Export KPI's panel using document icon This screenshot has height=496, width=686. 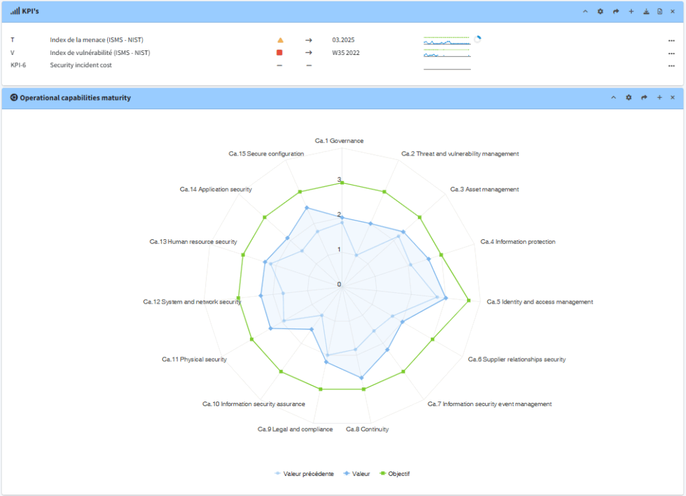click(660, 11)
